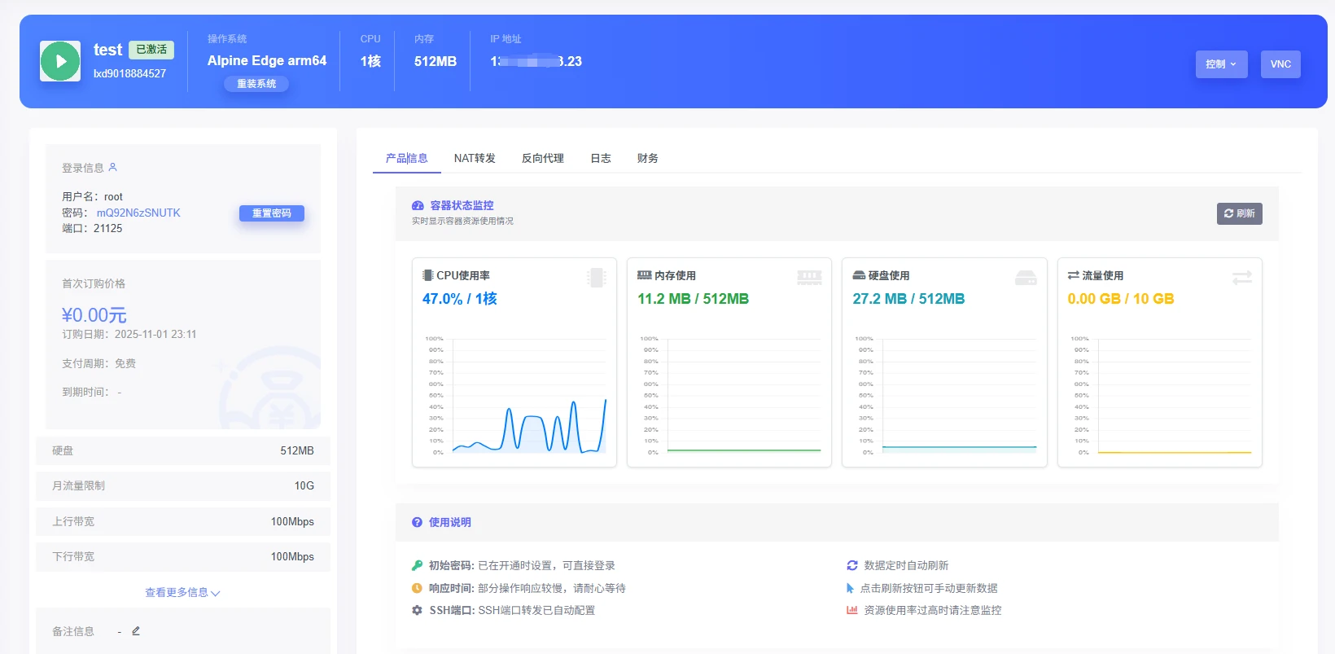Click the 0.00 GB / 10 GB value
This screenshot has width=1335, height=654.
click(x=1121, y=299)
